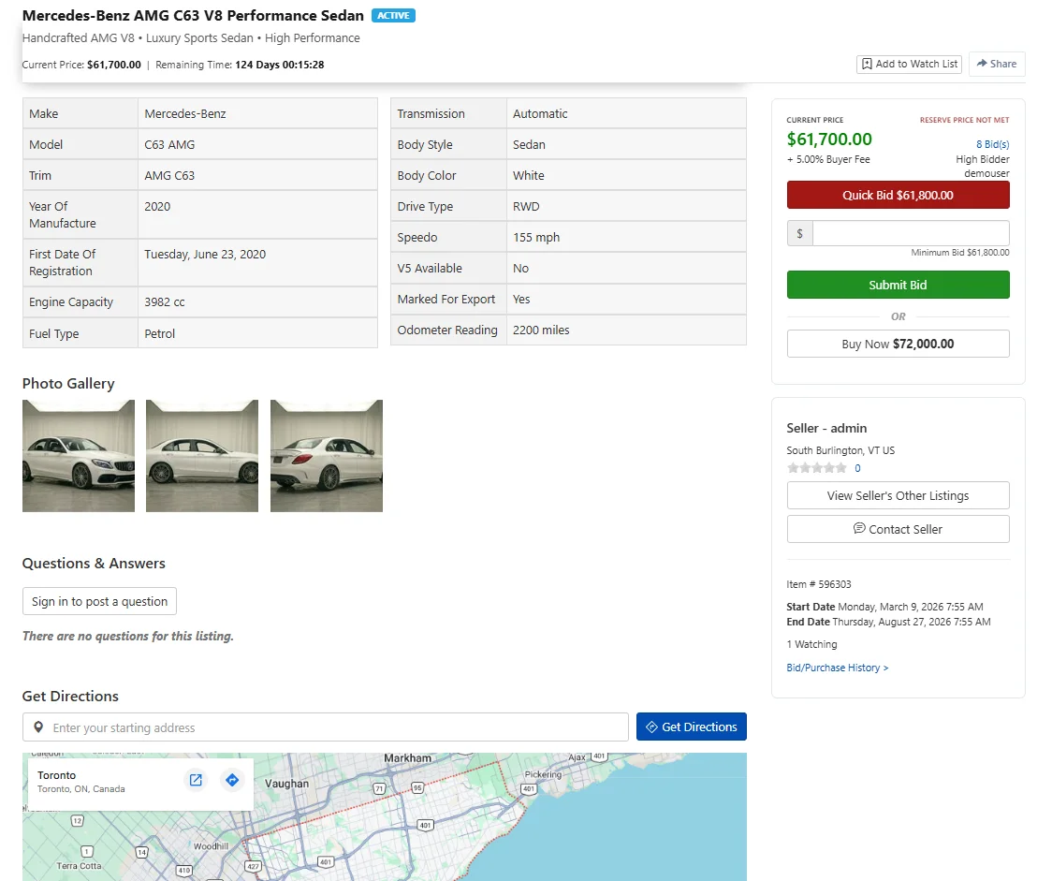
Task: Click the 'Sedan' body style value
Action: coord(530,144)
